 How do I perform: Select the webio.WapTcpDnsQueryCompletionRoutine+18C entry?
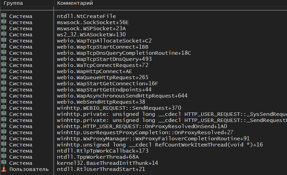click(124, 53)
